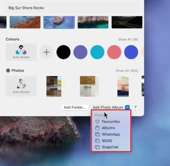Click the WhatsApp album icon
170x166 pixels.
pyautogui.click(x=97, y=134)
